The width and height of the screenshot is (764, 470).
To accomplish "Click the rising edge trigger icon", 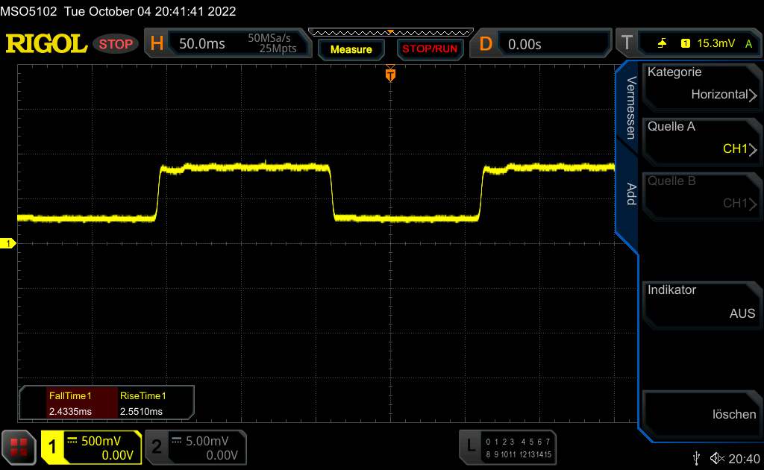I will coord(662,44).
